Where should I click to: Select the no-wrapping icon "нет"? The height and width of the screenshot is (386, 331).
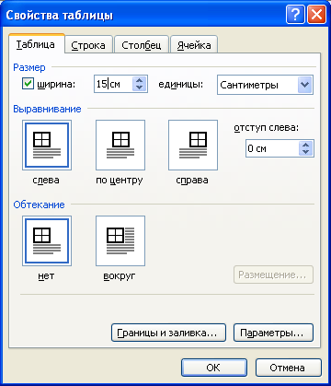click(47, 240)
